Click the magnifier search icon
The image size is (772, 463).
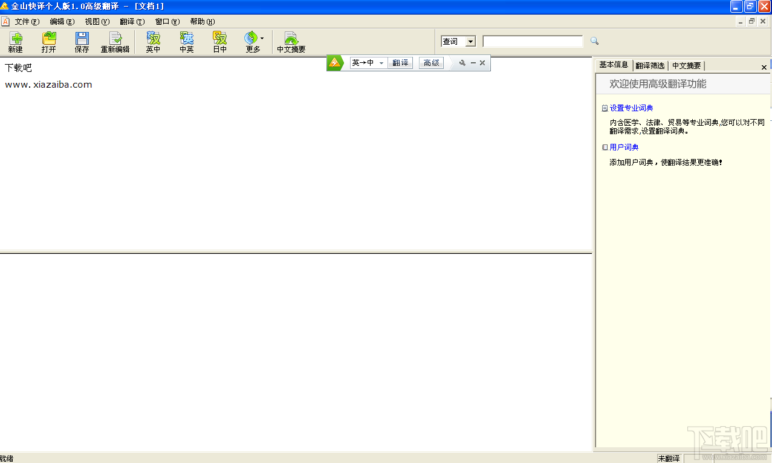pos(594,41)
